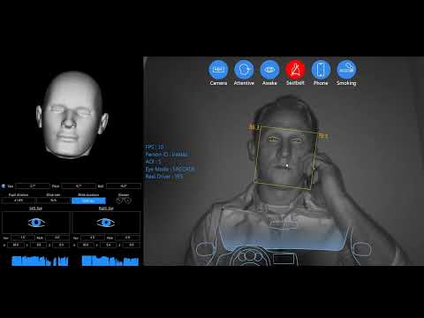Click the steering wheel outline in dashboard overlay
This screenshot has height=318, width=424.
pyautogui.click(x=250, y=257)
